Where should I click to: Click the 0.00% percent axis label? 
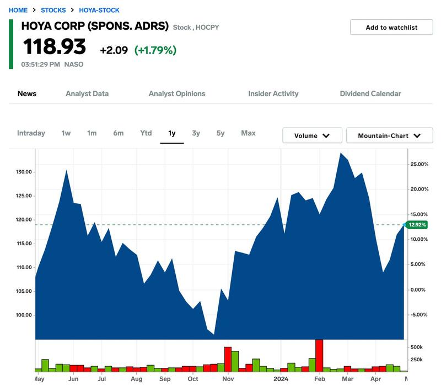pyautogui.click(x=418, y=289)
